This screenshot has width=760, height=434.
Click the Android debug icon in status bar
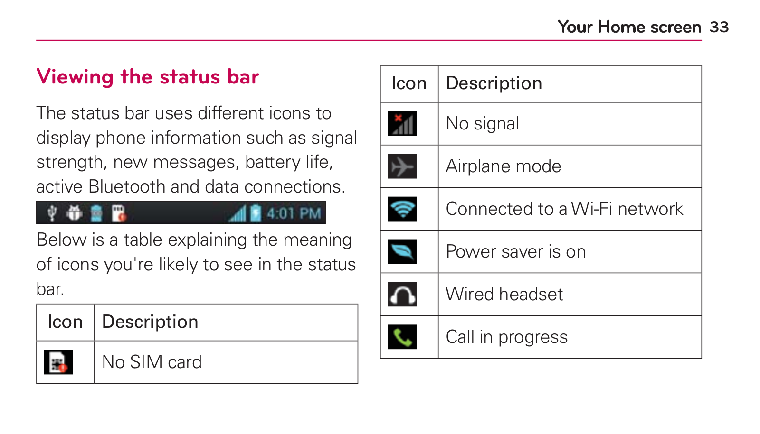pos(74,213)
